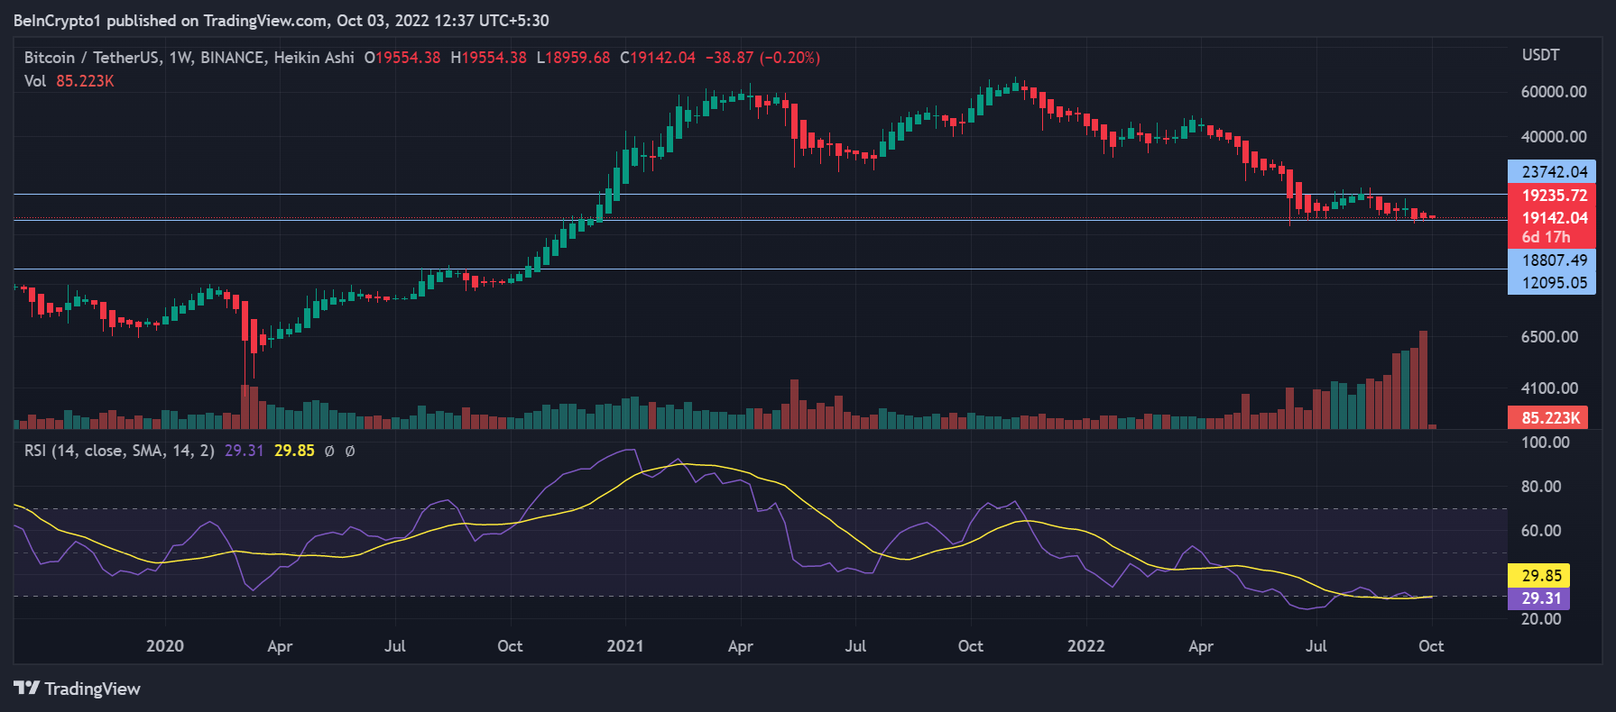Click the change value −38.87 (−0.20%)
This screenshot has width=1616, height=712.
tap(762, 58)
